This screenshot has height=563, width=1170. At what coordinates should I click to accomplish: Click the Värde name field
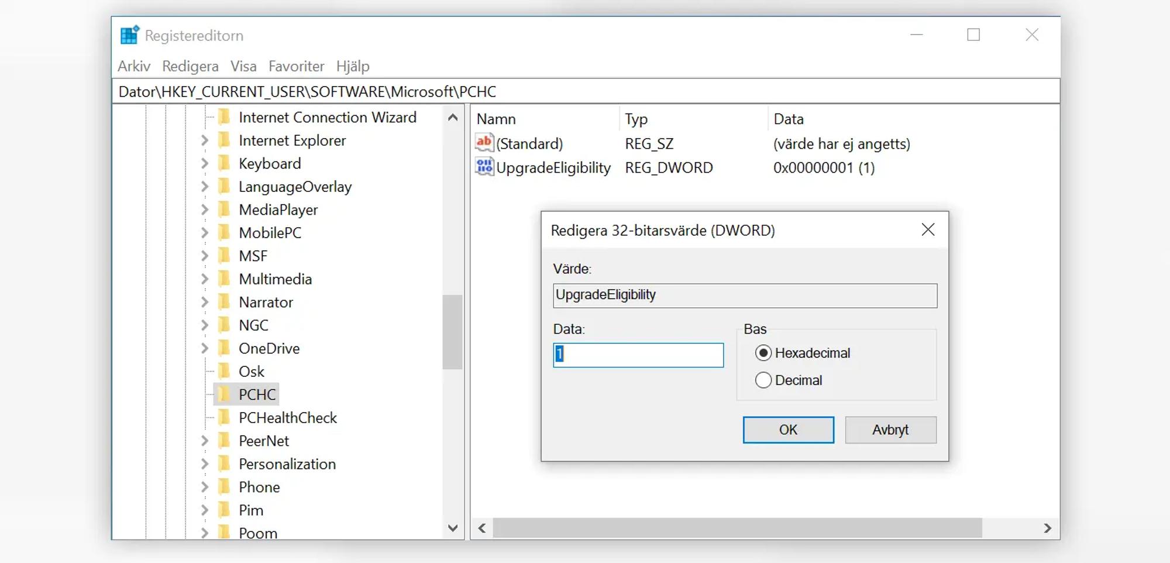[745, 296]
